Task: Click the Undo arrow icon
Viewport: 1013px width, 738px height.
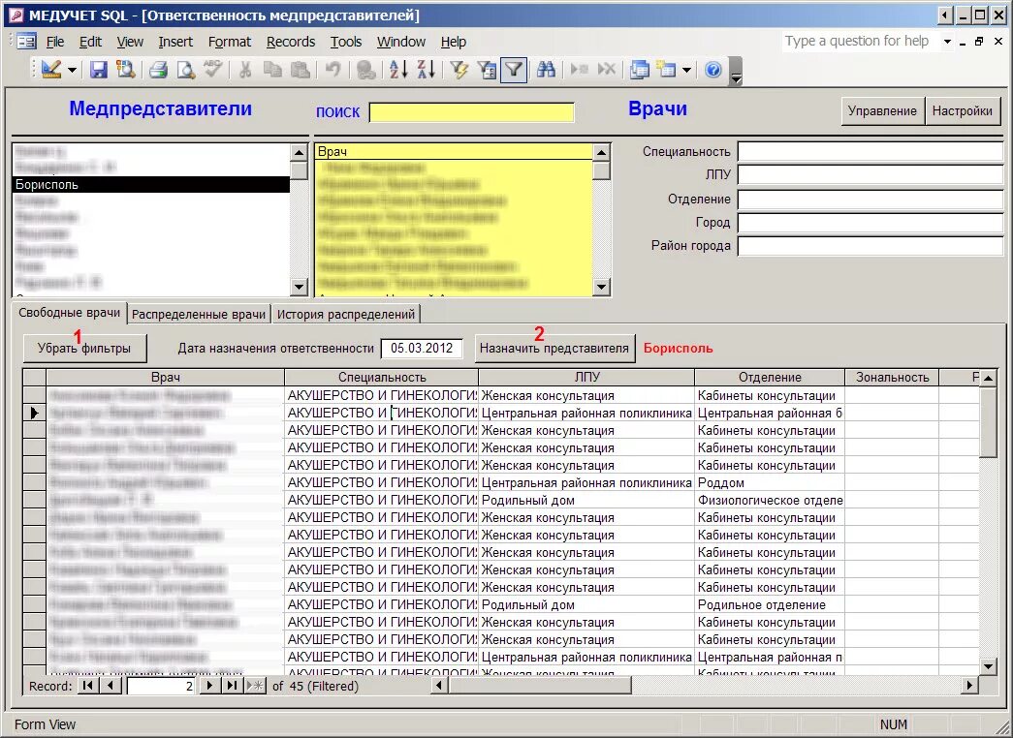Action: pos(333,69)
